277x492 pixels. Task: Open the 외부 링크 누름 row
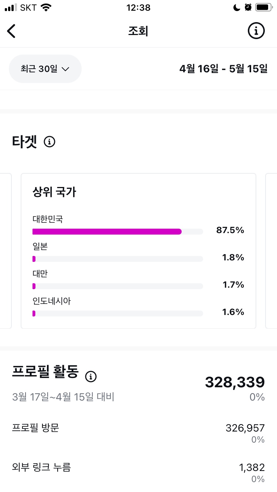(x=138, y=472)
